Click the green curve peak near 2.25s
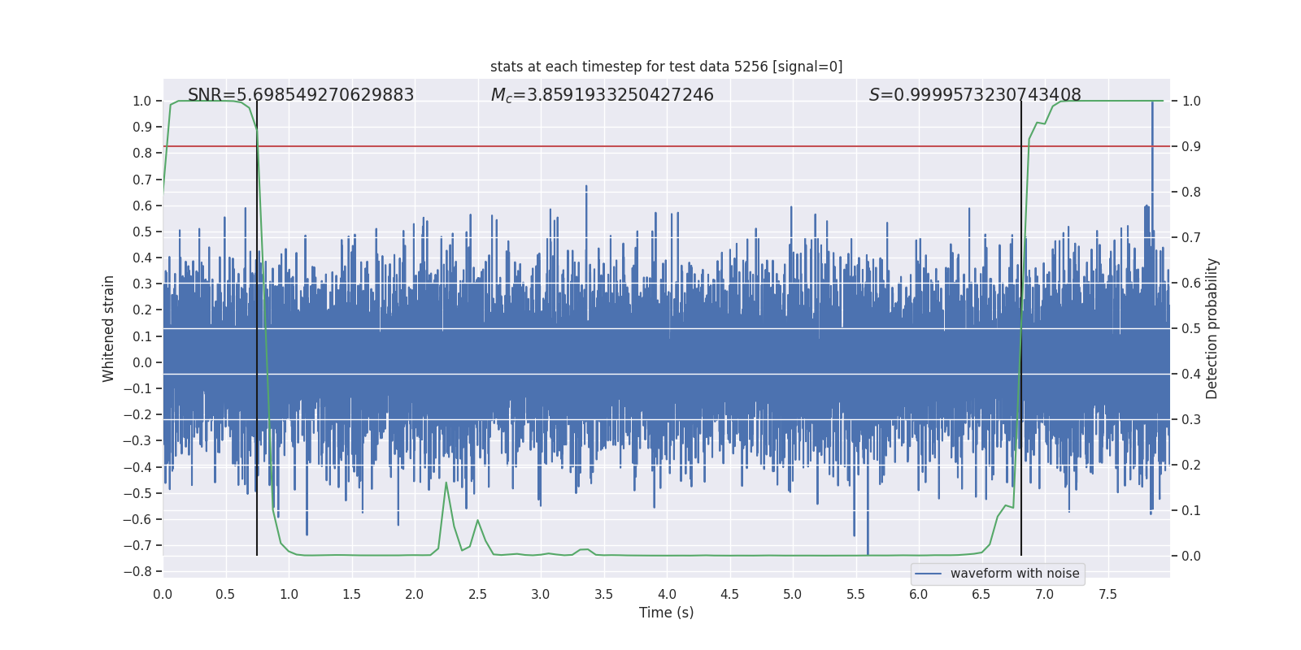The width and height of the screenshot is (1301, 650). (x=446, y=483)
